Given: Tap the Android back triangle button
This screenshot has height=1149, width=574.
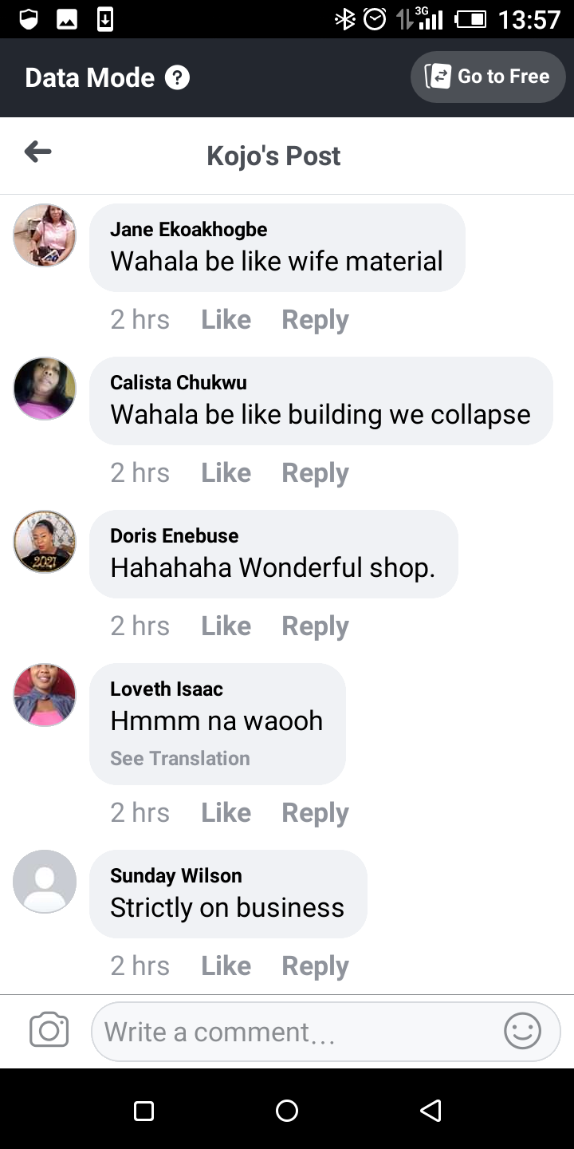Looking at the screenshot, I should (x=431, y=1110).
